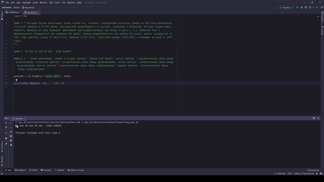Open the Python Console tab

(76, 170)
